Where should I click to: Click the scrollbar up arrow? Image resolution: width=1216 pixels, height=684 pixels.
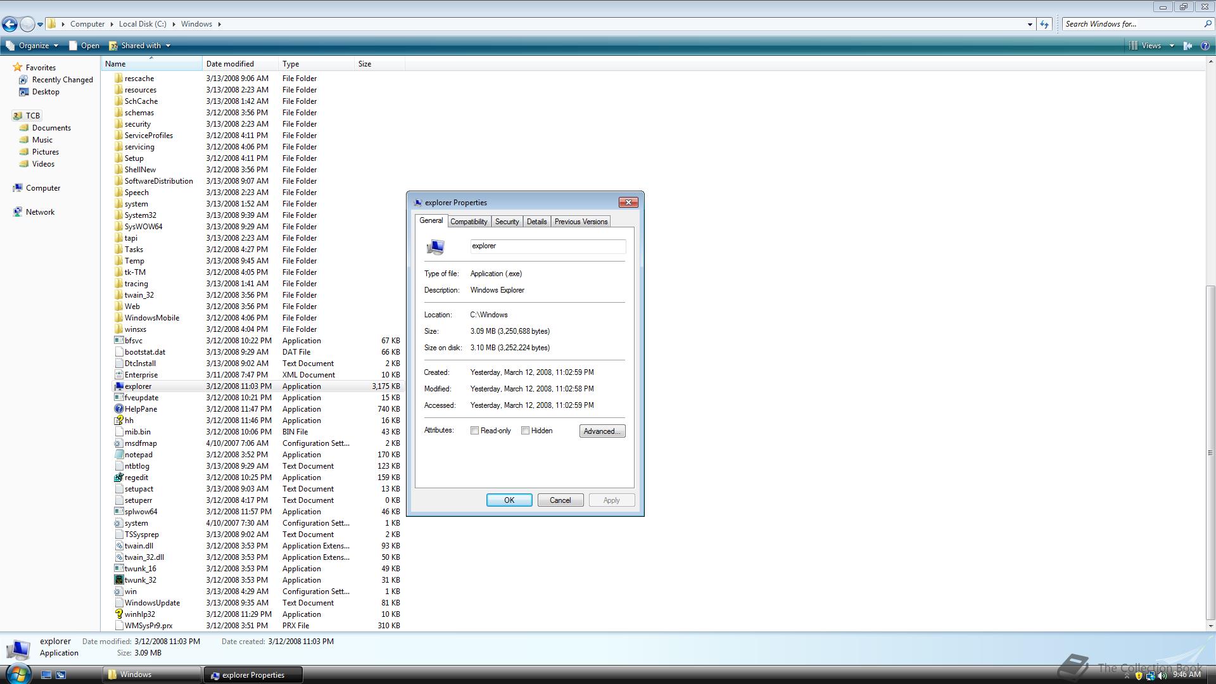click(x=1210, y=62)
